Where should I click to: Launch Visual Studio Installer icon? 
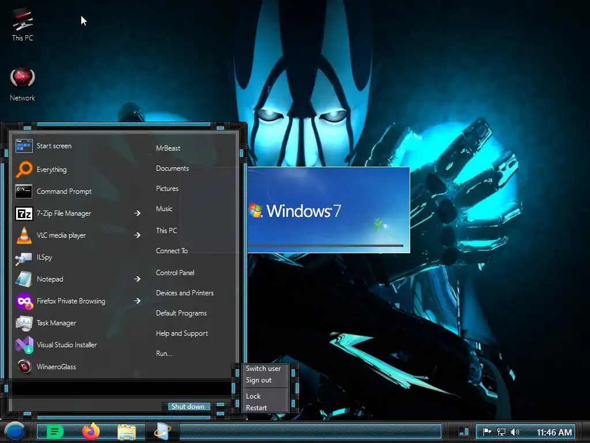tap(24, 345)
